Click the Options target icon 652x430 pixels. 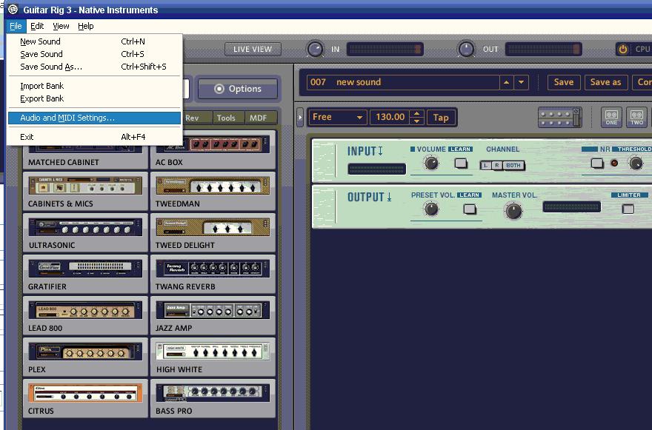pos(219,89)
